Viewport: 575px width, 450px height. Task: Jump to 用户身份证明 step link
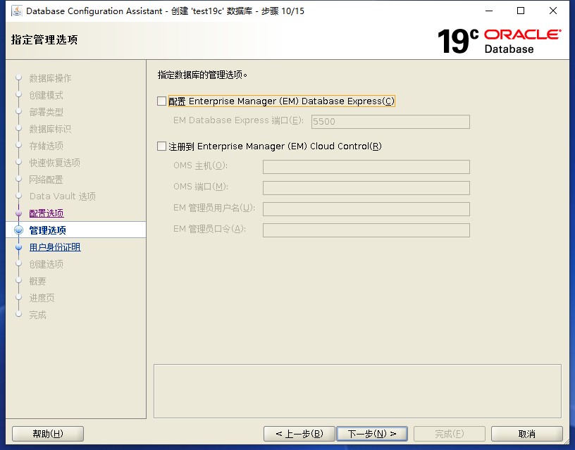(55, 247)
